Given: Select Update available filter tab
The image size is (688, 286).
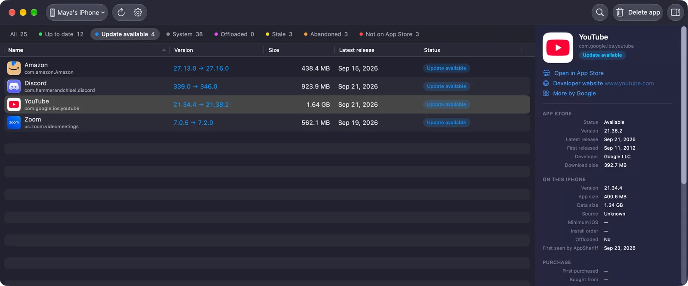Looking at the screenshot, I should click(x=125, y=34).
